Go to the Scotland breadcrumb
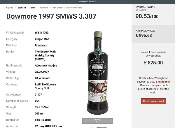 [22, 8]
